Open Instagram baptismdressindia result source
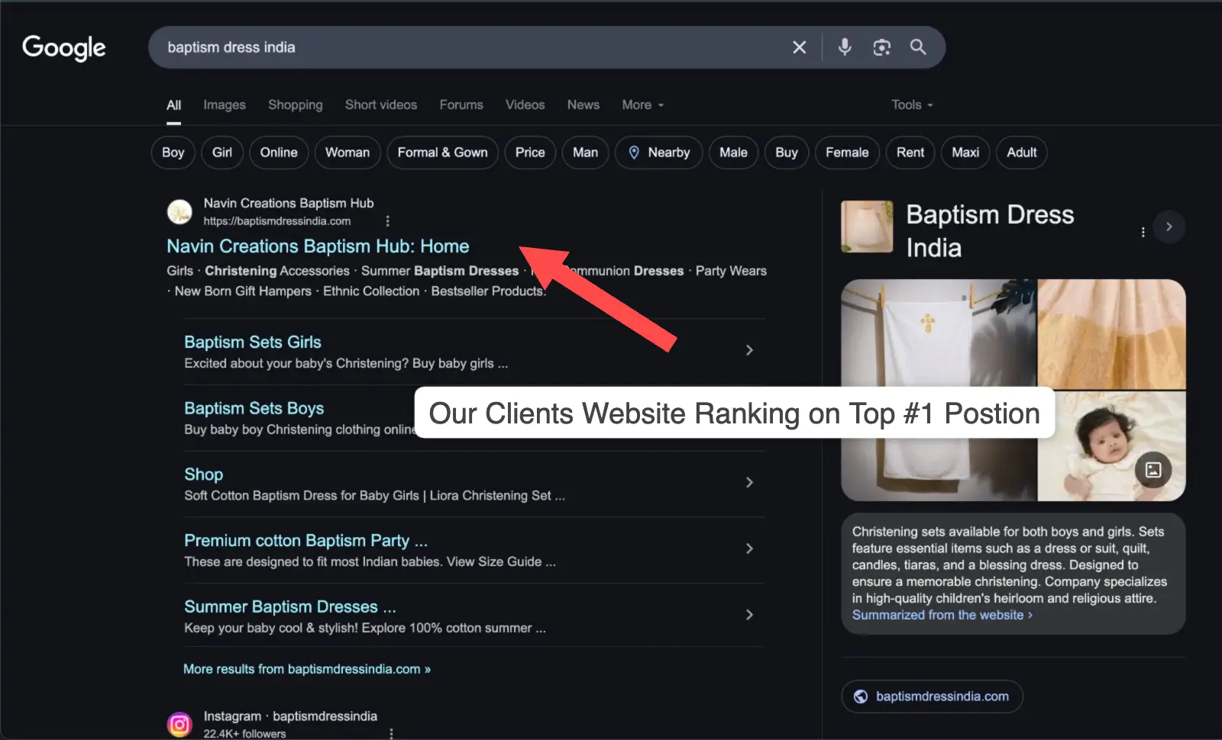 click(x=290, y=716)
